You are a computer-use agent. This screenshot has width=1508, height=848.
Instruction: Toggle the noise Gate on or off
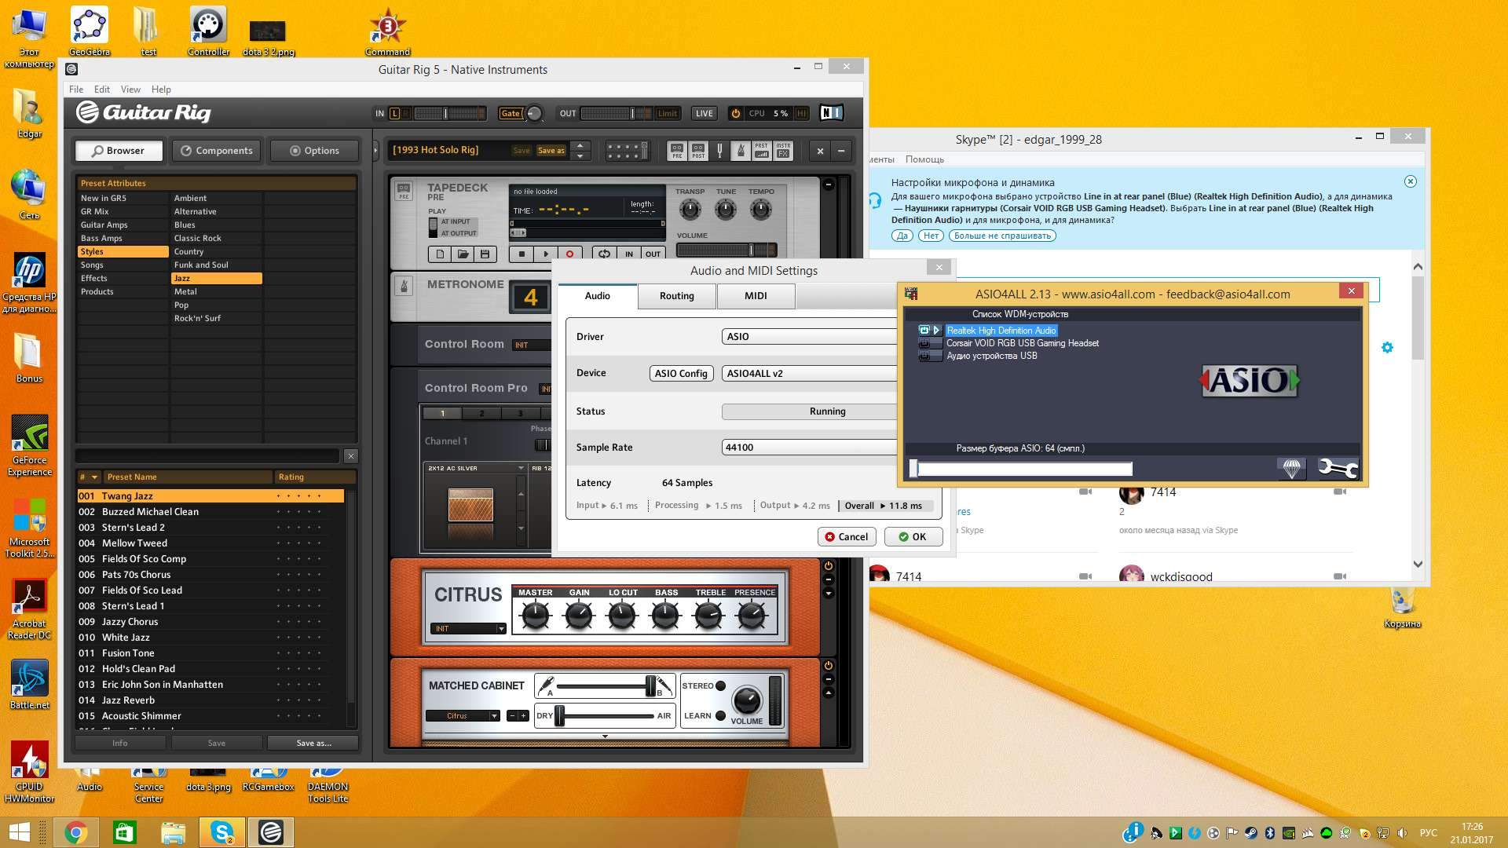(x=511, y=113)
